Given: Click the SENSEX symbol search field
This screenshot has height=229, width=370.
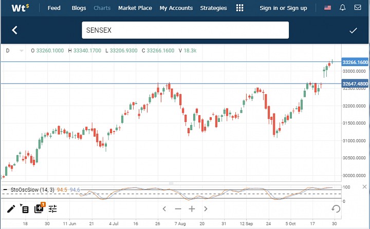Looking at the screenshot, I should (x=185, y=30).
